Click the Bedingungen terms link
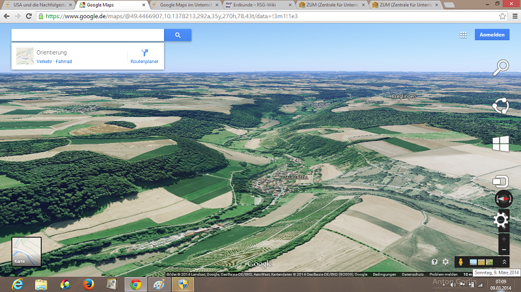The width and height of the screenshot is (521, 292). [x=384, y=274]
